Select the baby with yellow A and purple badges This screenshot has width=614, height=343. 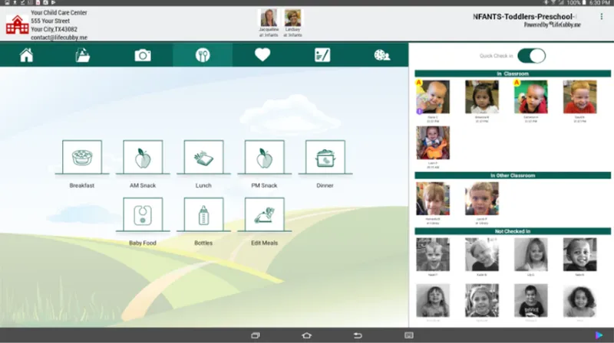click(433, 97)
